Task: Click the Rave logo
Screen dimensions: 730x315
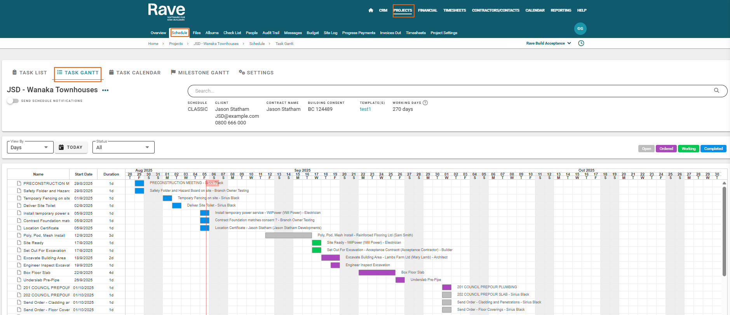Action: tap(166, 12)
